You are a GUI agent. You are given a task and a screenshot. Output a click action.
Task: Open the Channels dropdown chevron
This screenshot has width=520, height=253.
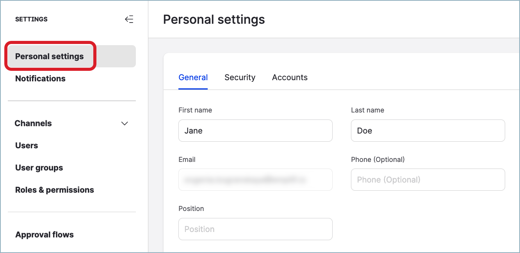(124, 123)
